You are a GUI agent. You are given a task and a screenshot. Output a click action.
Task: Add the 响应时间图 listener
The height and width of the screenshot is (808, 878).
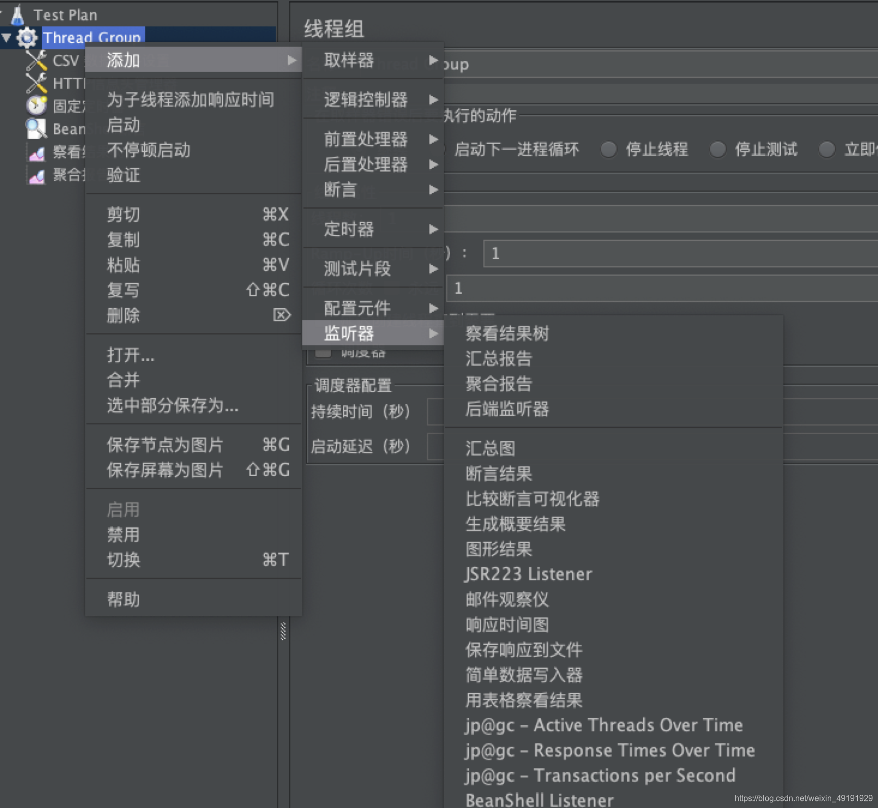coord(613,625)
